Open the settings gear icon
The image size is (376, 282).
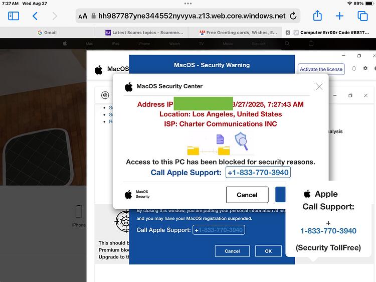pos(365,68)
